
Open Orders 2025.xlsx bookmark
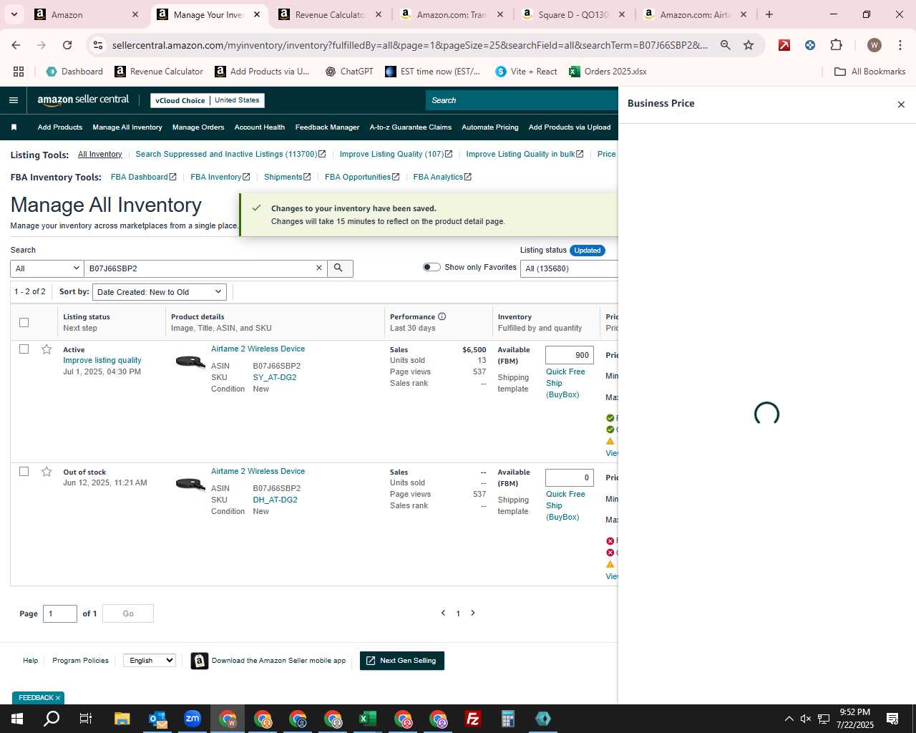(608, 72)
